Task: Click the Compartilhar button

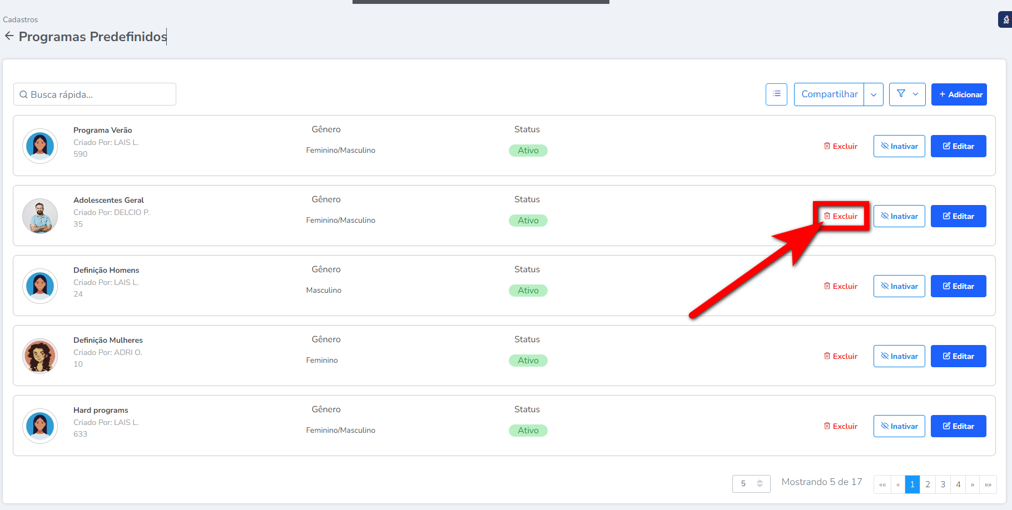Action: tap(829, 94)
